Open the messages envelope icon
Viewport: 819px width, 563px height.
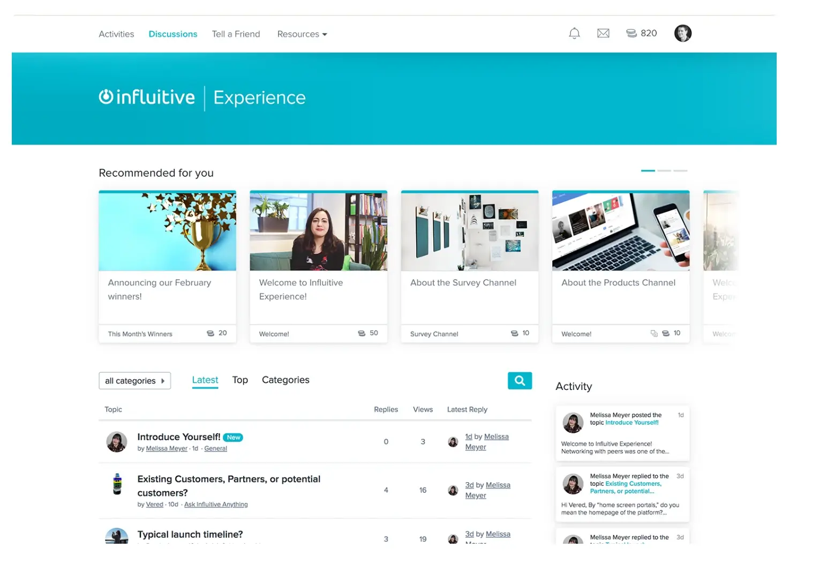[x=603, y=33]
